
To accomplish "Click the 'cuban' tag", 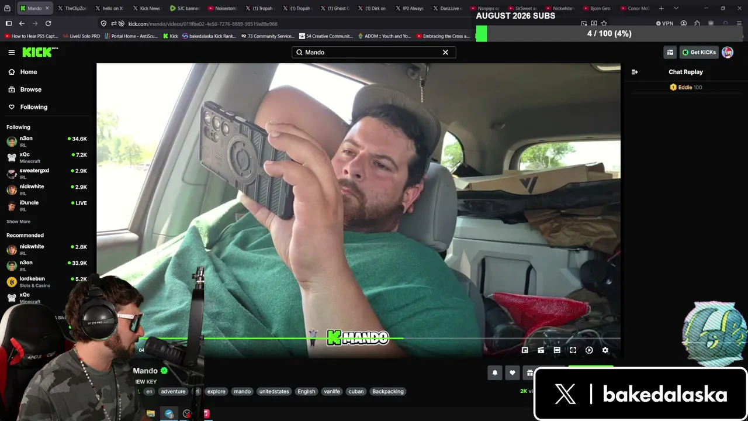I will 356,392.
